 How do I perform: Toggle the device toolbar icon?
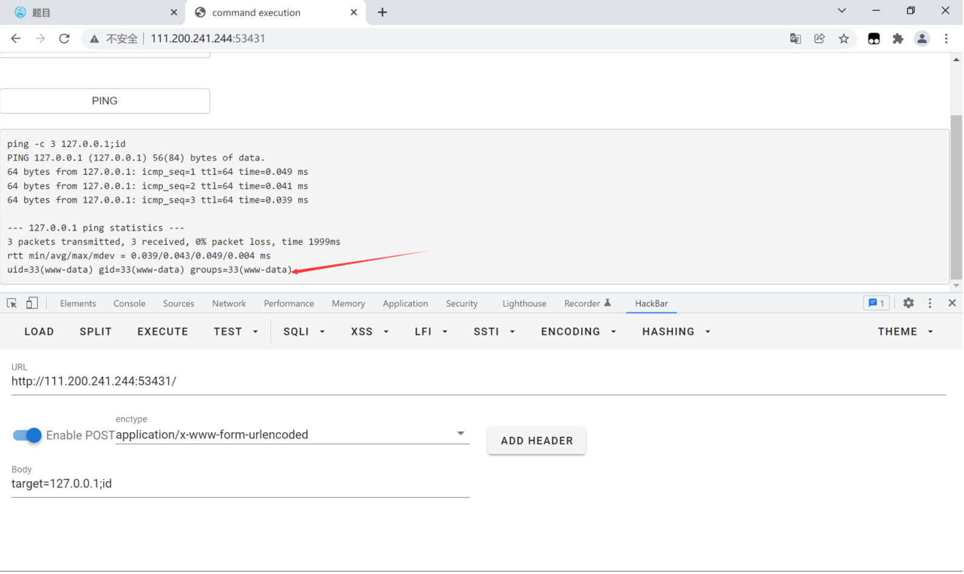(x=32, y=303)
